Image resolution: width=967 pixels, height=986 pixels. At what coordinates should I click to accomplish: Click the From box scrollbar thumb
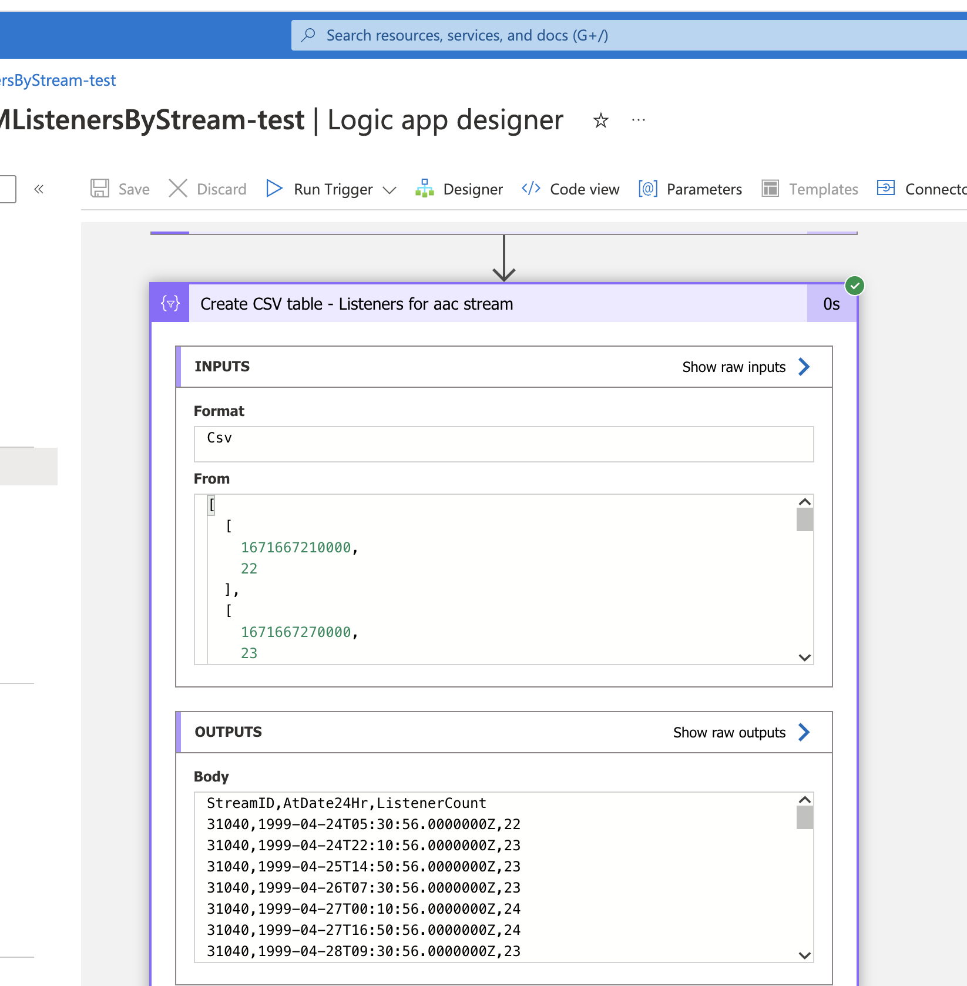tap(805, 519)
